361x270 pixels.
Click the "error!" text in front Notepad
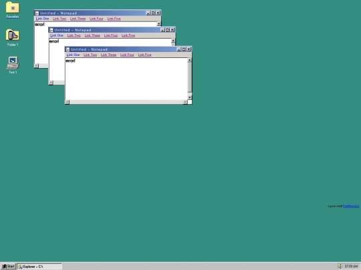tap(70, 61)
